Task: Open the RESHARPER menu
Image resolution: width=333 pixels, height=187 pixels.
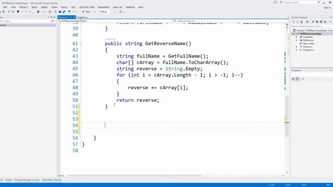Action: click(x=104, y=7)
